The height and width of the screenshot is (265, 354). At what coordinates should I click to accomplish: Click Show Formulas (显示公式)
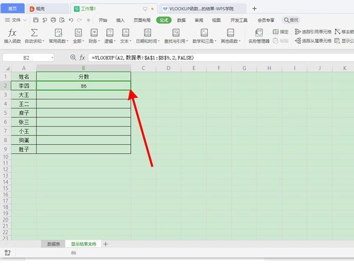point(345,41)
